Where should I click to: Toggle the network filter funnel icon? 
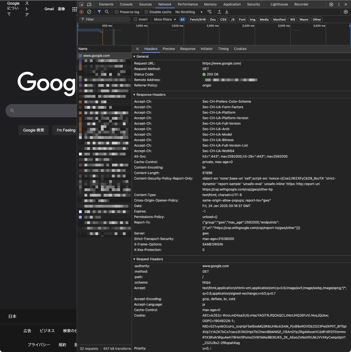tap(99, 12)
